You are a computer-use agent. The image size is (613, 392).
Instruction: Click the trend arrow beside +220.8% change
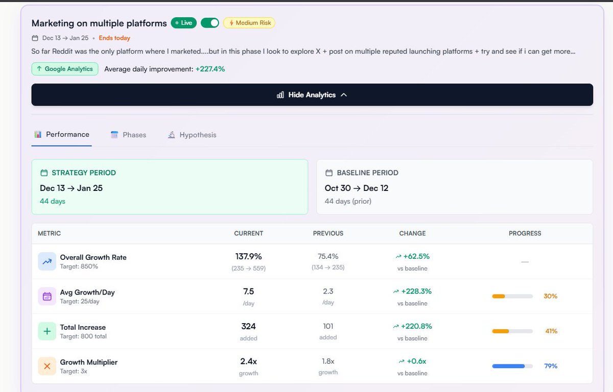click(396, 327)
